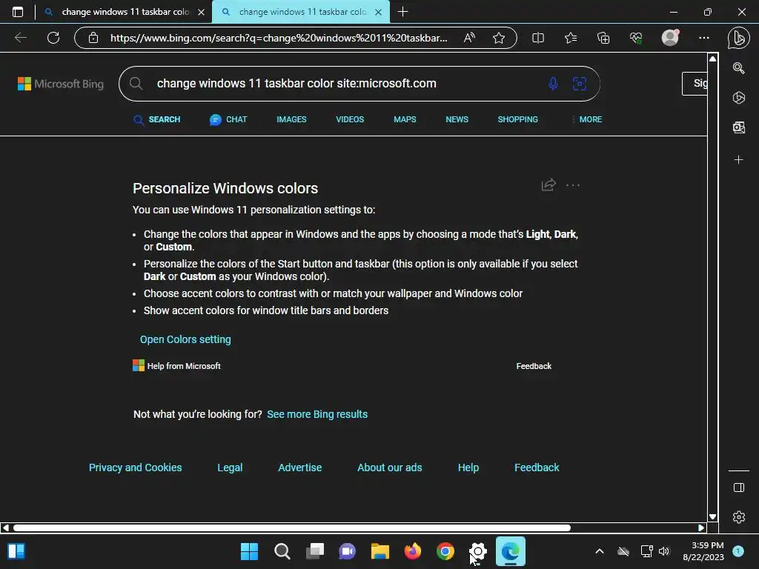
Task: Open Settings gear on the taskbar
Action: [478, 551]
